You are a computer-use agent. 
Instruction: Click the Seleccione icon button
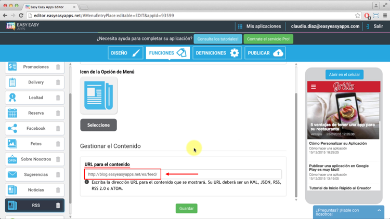click(98, 125)
